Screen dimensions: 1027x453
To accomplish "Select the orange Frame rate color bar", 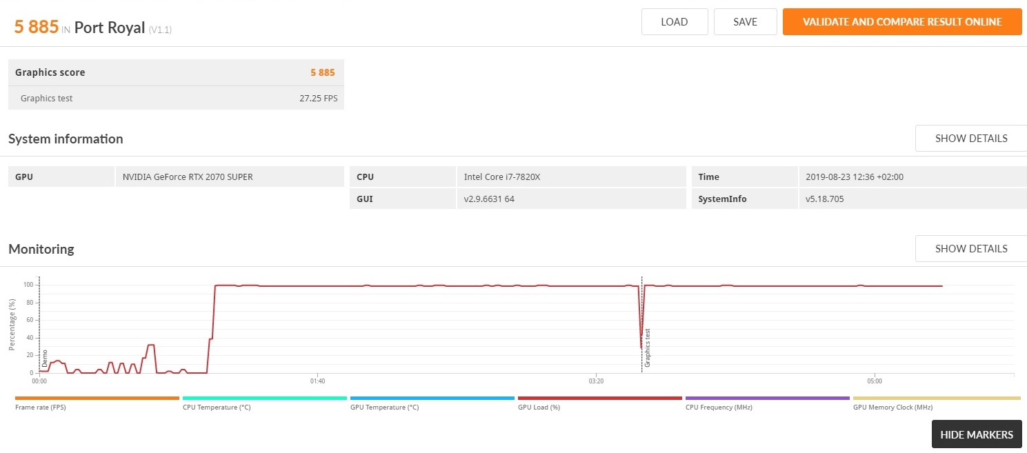I will 97,398.
